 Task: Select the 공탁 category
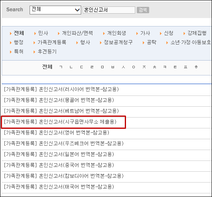click(x=152, y=42)
